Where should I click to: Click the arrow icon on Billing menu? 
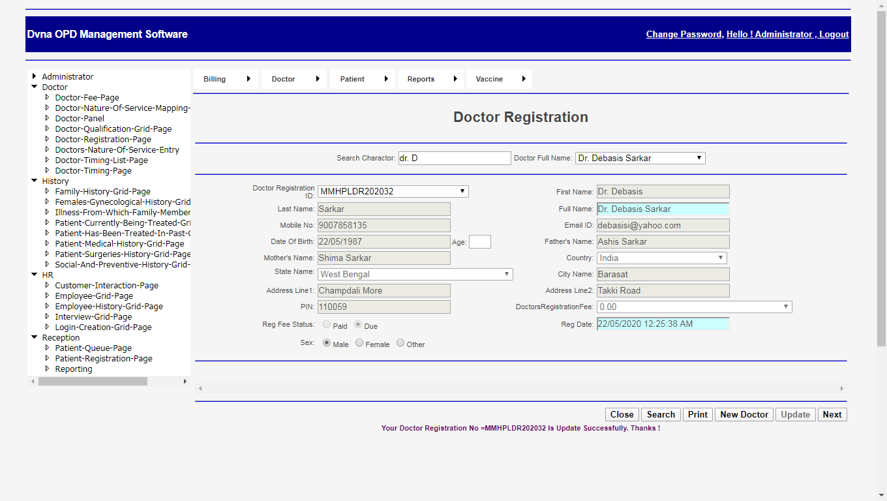(248, 79)
